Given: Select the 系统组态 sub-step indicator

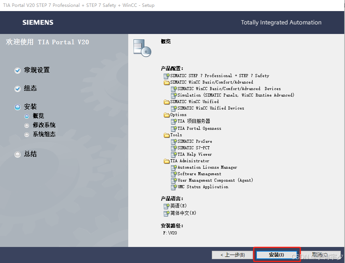Looking at the screenshot, I should [27, 134].
